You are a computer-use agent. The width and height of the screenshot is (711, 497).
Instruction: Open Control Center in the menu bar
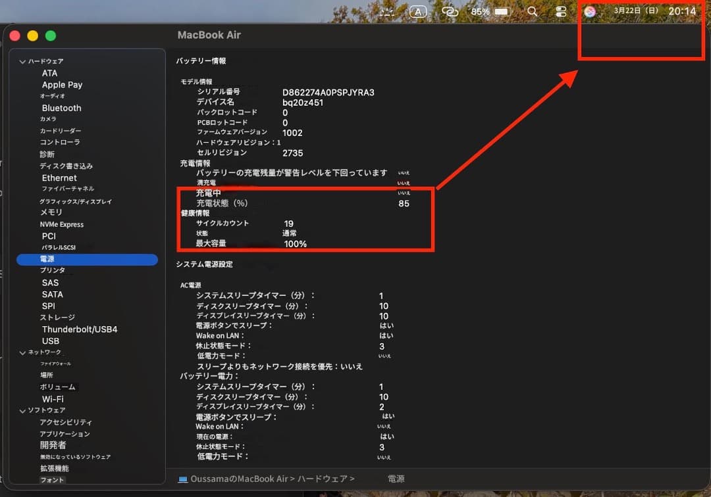pos(561,11)
